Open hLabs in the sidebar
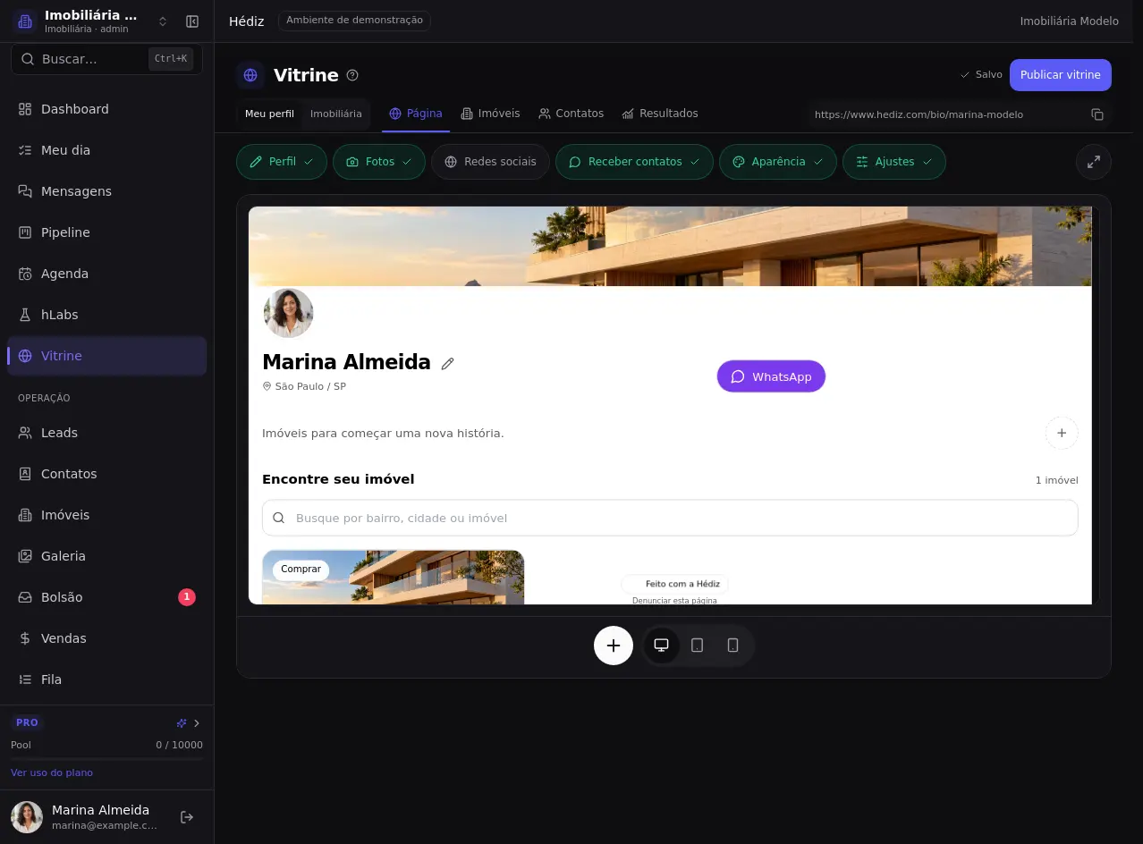This screenshot has width=1143, height=844. (106, 315)
